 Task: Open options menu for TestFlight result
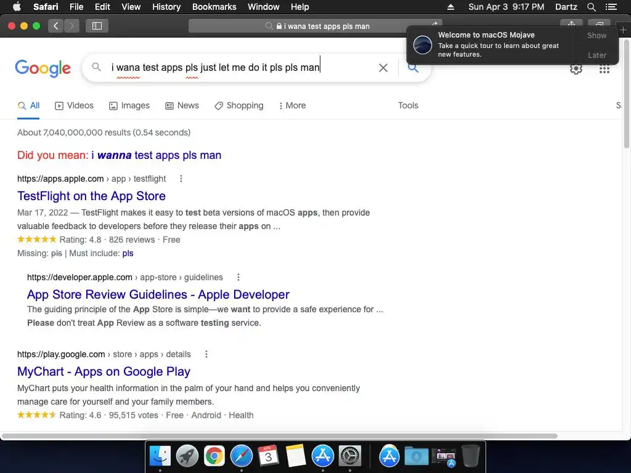tap(181, 179)
